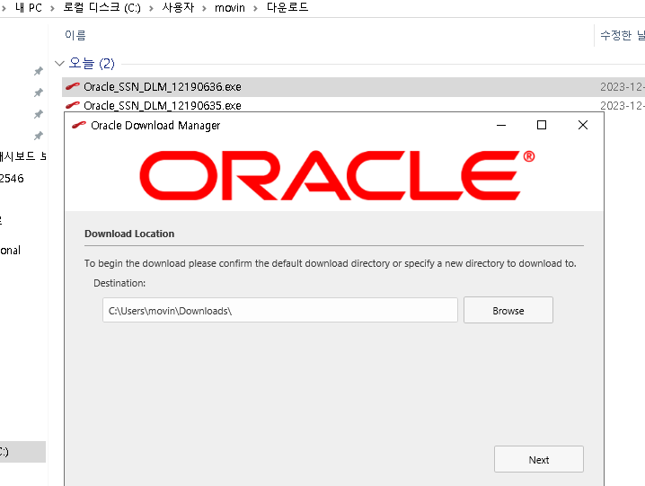Click the date cell of 12190635.exe row
The image size is (645, 486).
pyautogui.click(x=622, y=106)
